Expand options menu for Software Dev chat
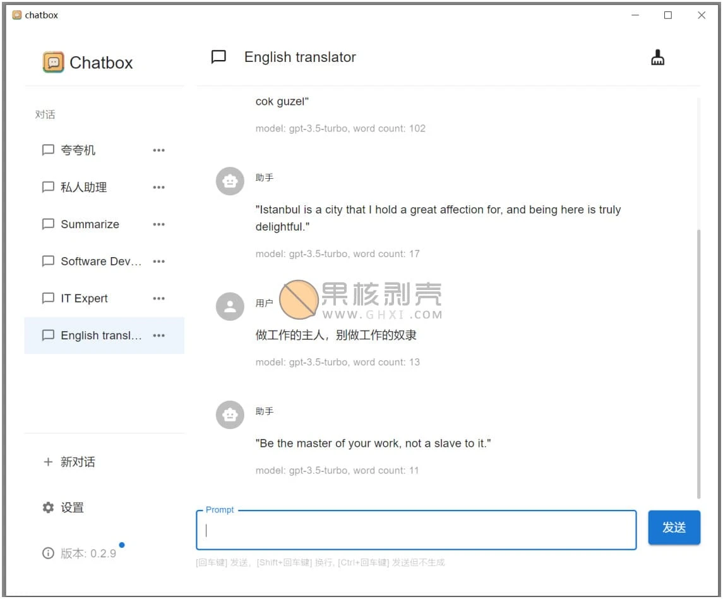723x599 pixels. tap(158, 262)
